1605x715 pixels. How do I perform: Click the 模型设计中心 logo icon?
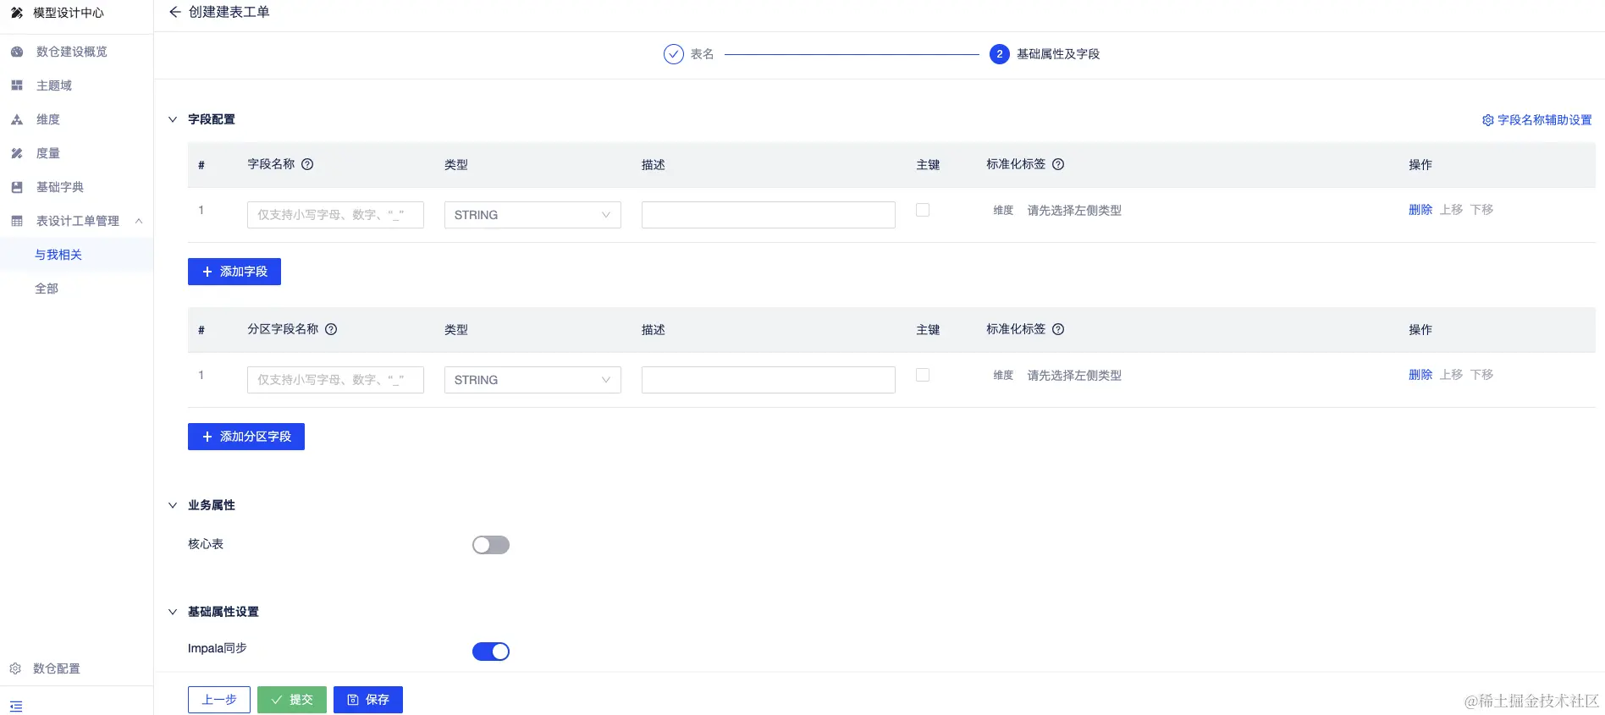click(x=16, y=13)
